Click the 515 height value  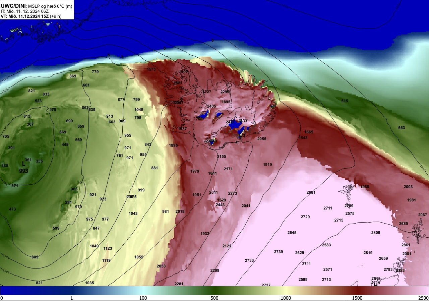click(x=345, y=101)
